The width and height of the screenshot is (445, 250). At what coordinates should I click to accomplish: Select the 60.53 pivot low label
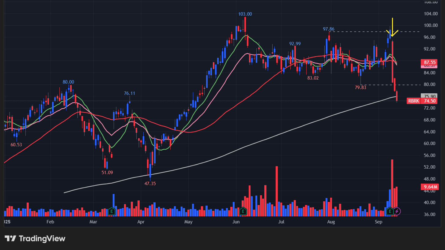click(16, 145)
